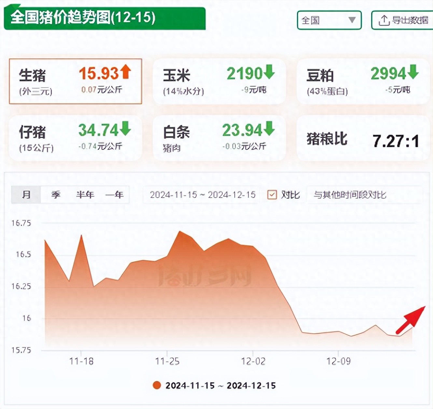The image size is (433, 409).
Task: Click the -5元/吨 change value
Action: 397,90
